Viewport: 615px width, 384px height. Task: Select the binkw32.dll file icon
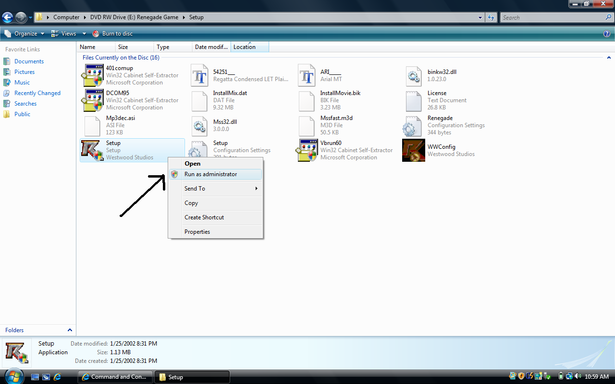coord(414,75)
